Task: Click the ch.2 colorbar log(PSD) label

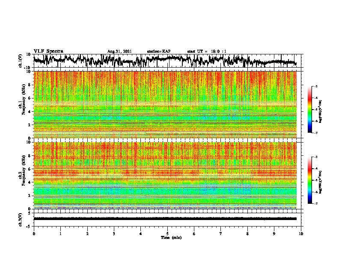Action: pos(321,182)
